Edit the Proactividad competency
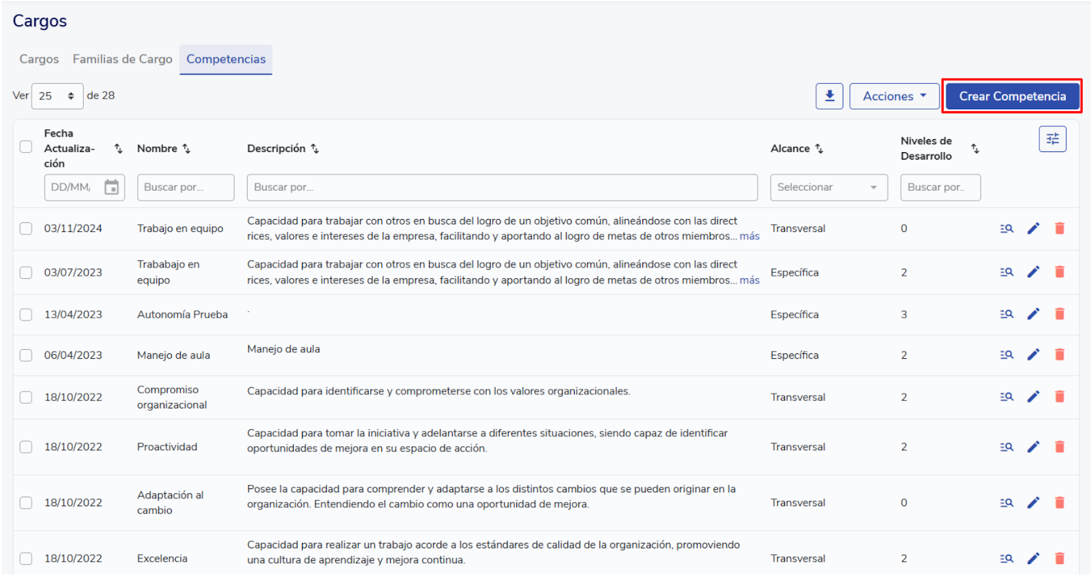 coord(1034,447)
